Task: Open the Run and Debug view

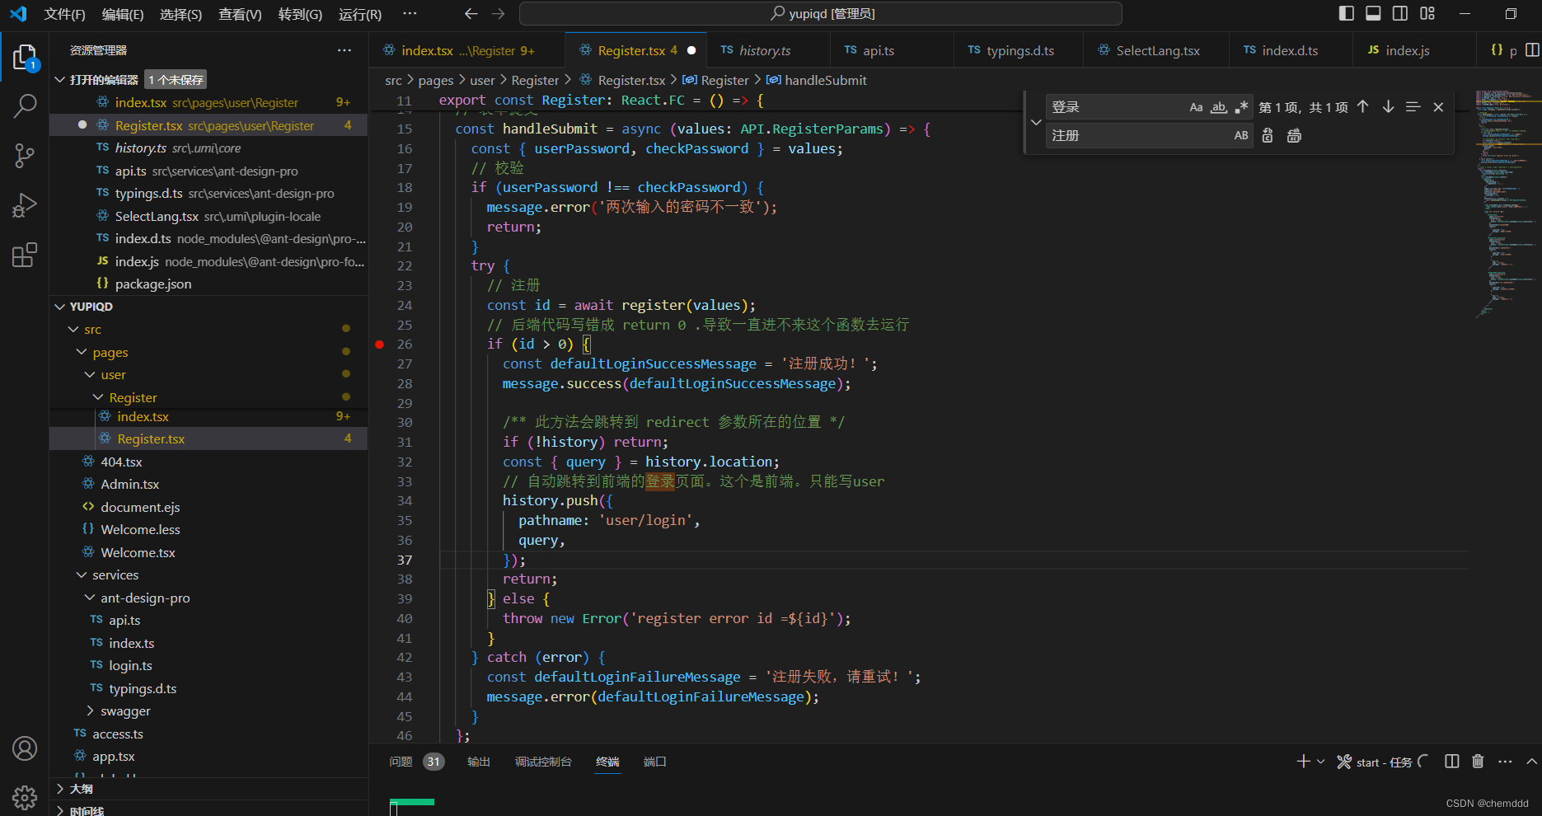Action: [25, 204]
